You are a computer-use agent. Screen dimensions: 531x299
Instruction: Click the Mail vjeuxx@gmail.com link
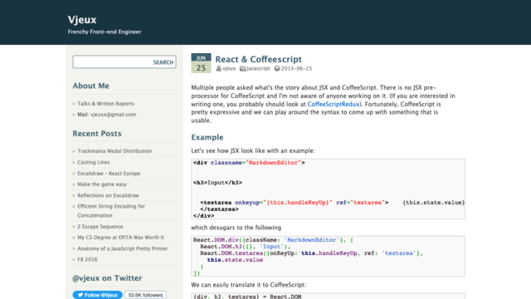(x=107, y=115)
